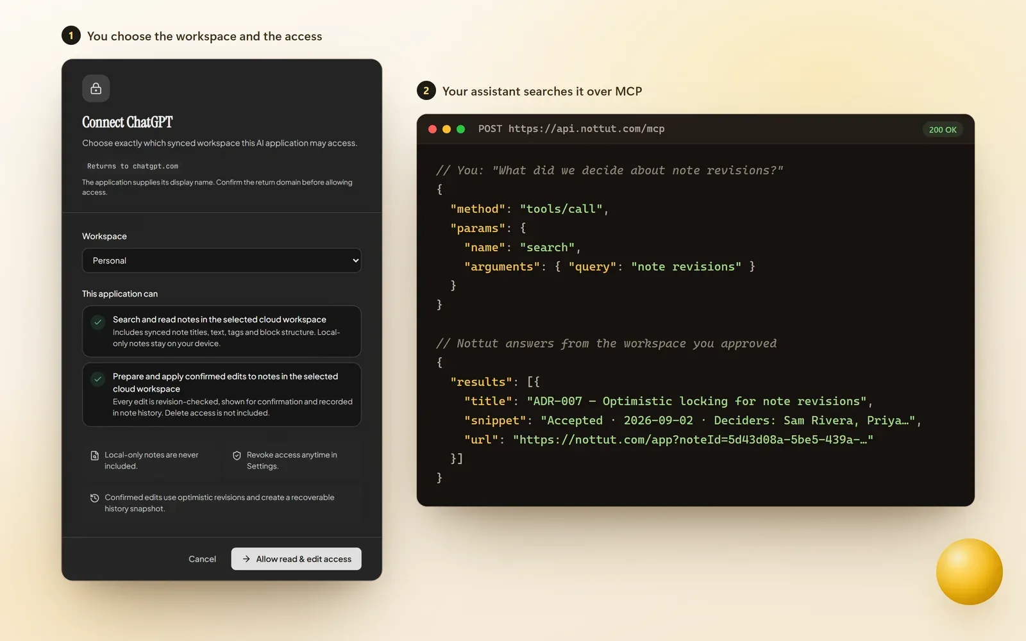Screen dimensions: 1026x641
Task: Click the '"method": "tools/call"' code line
Action: [x=530, y=209]
